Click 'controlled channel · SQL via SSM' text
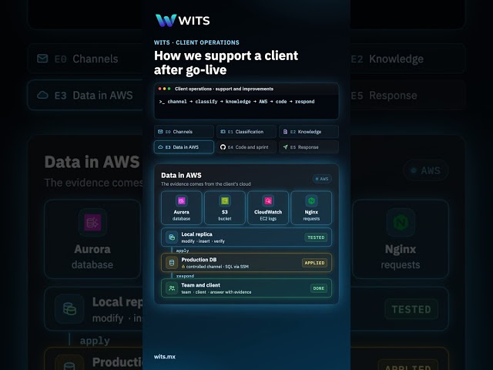Viewport: 493px width, 370px height. point(217,267)
